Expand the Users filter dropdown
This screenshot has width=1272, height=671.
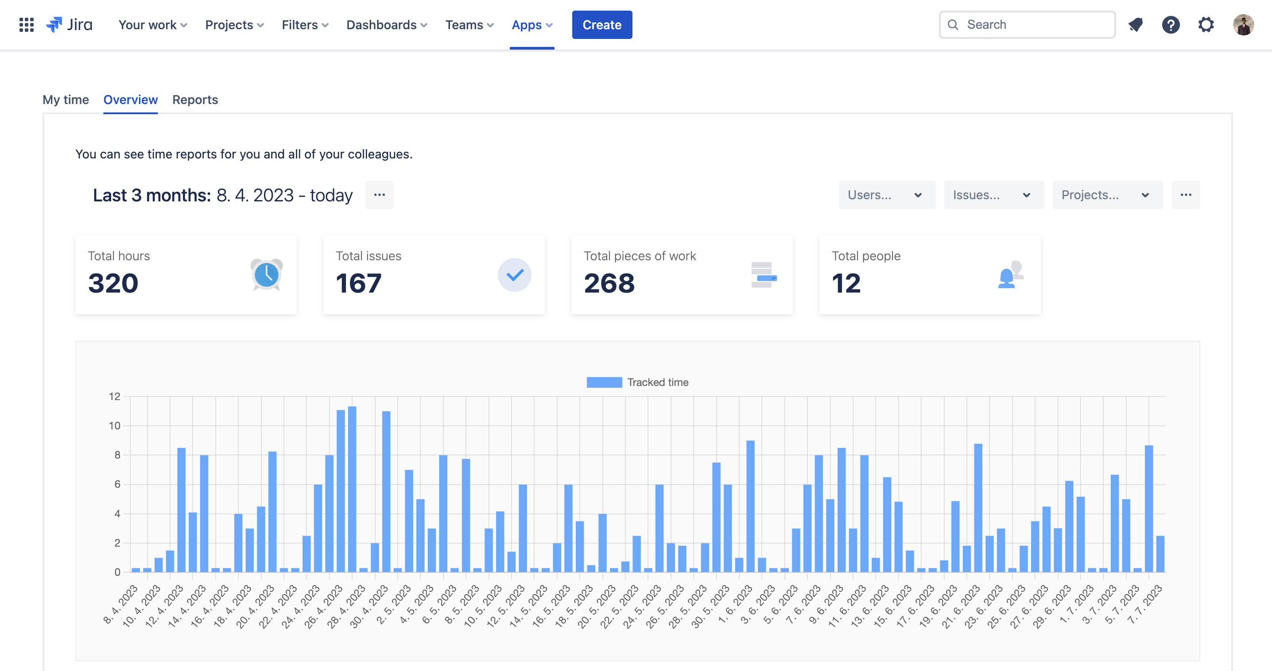[886, 194]
